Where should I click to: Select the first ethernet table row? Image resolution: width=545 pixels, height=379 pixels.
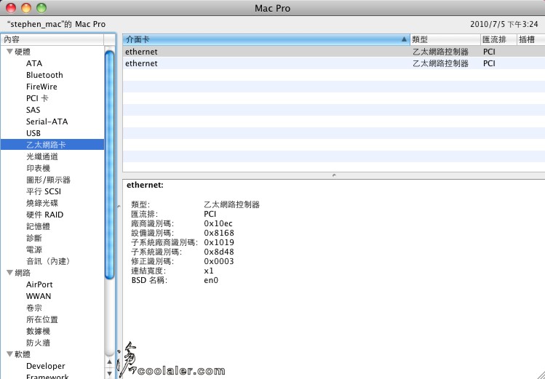[x=334, y=52]
